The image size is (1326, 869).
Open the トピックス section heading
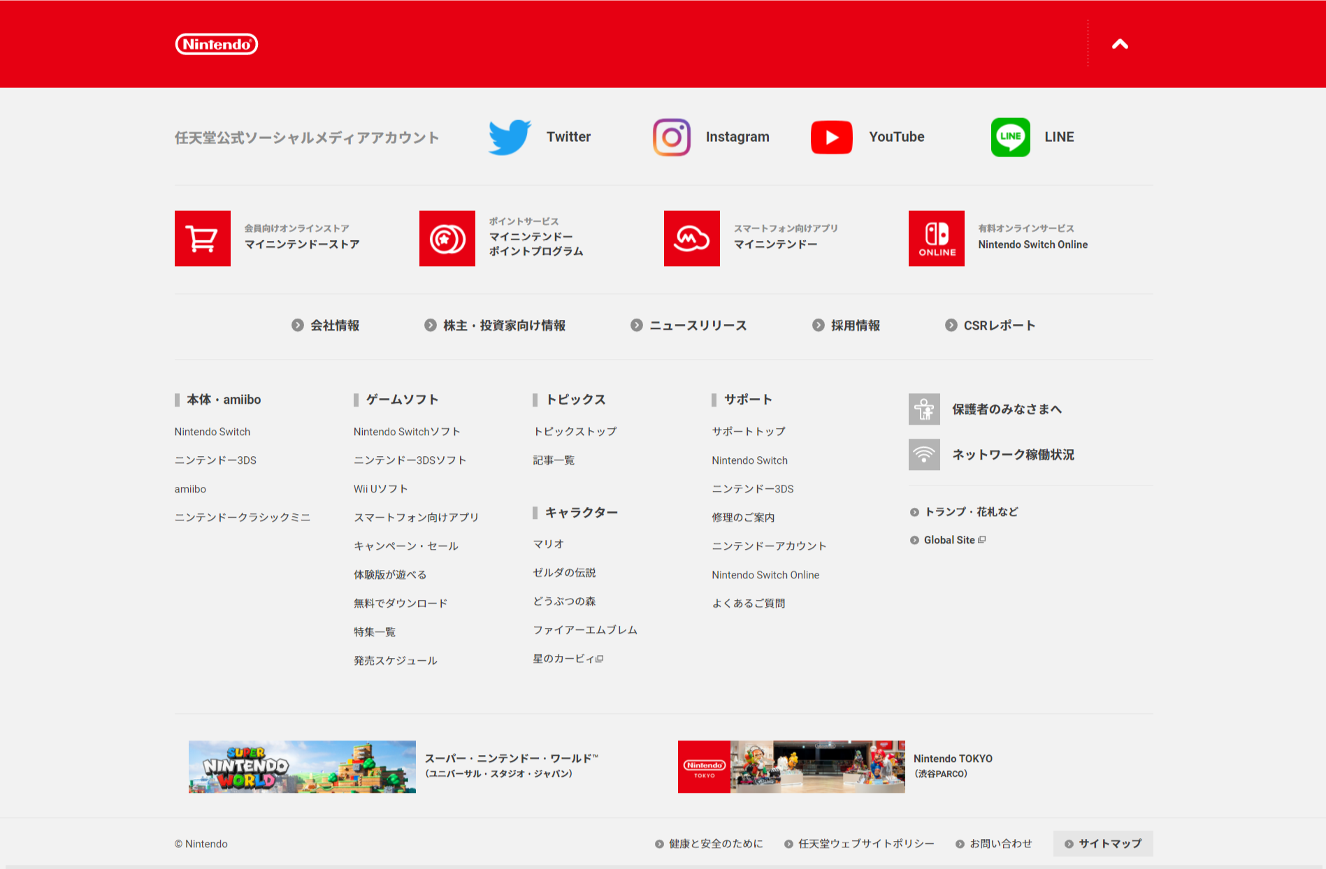[576, 400]
